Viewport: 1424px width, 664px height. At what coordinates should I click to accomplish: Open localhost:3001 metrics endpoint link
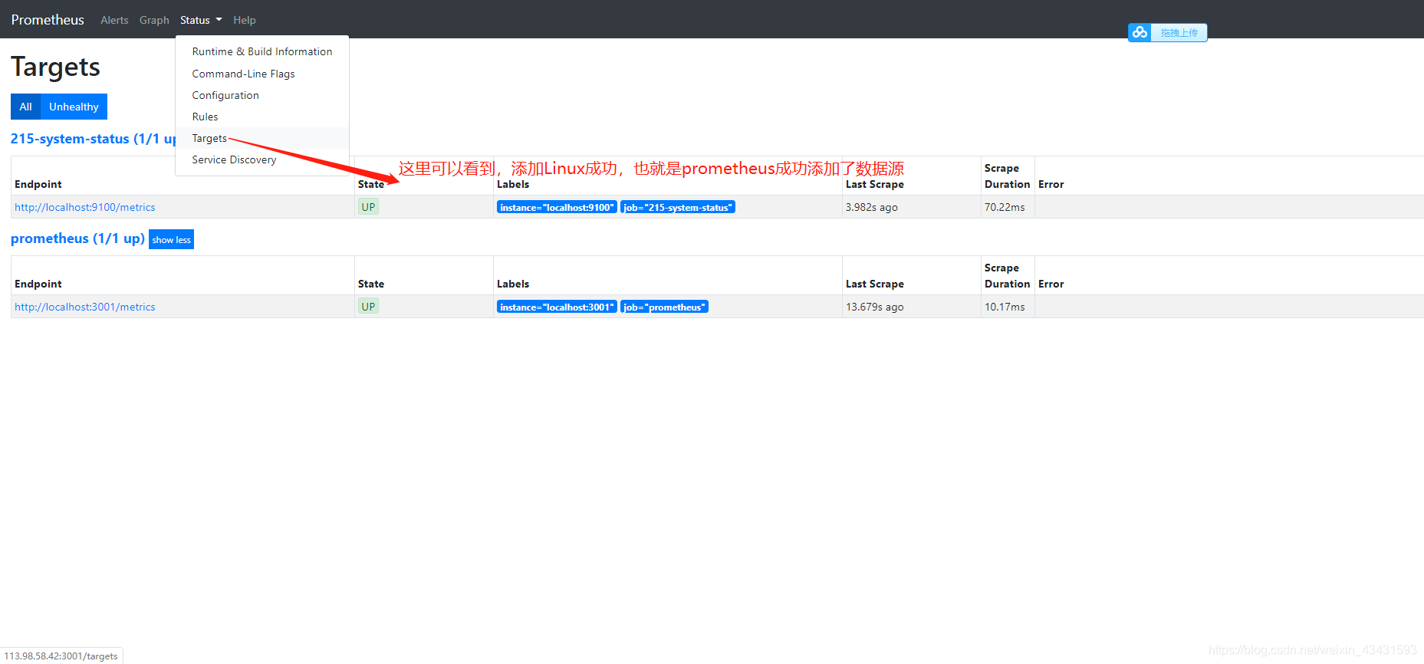pyautogui.click(x=85, y=307)
